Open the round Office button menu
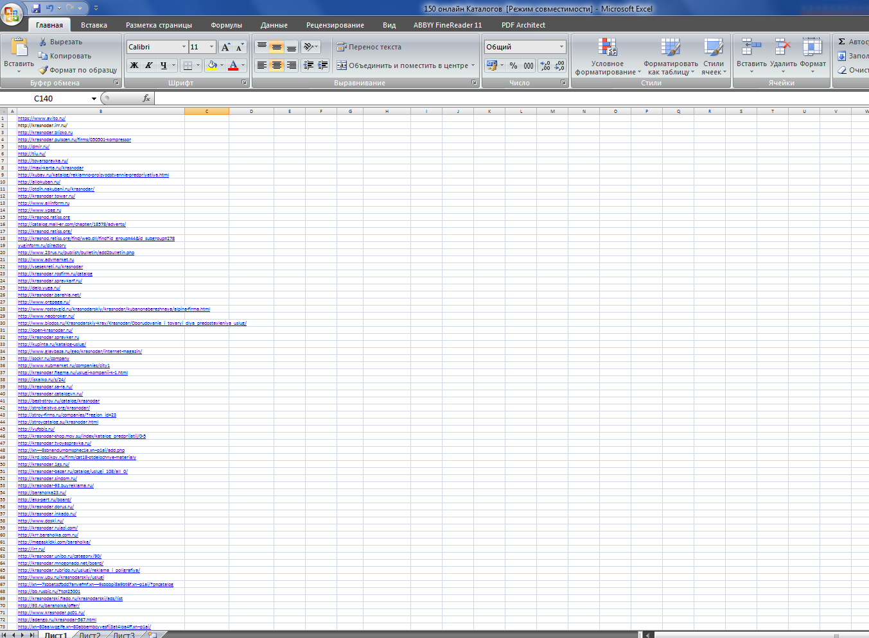Viewport: 869px width, 638px height. pos(12,13)
